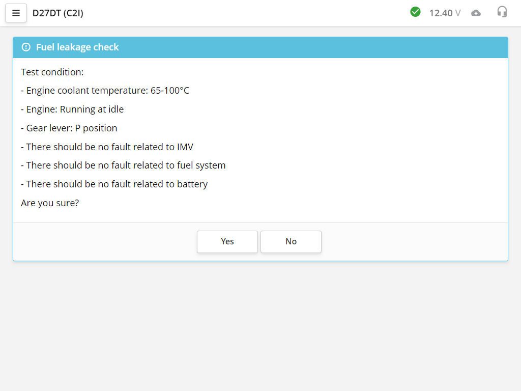
Task: Click the 12.40 V battery voltage reading
Action: (x=445, y=13)
